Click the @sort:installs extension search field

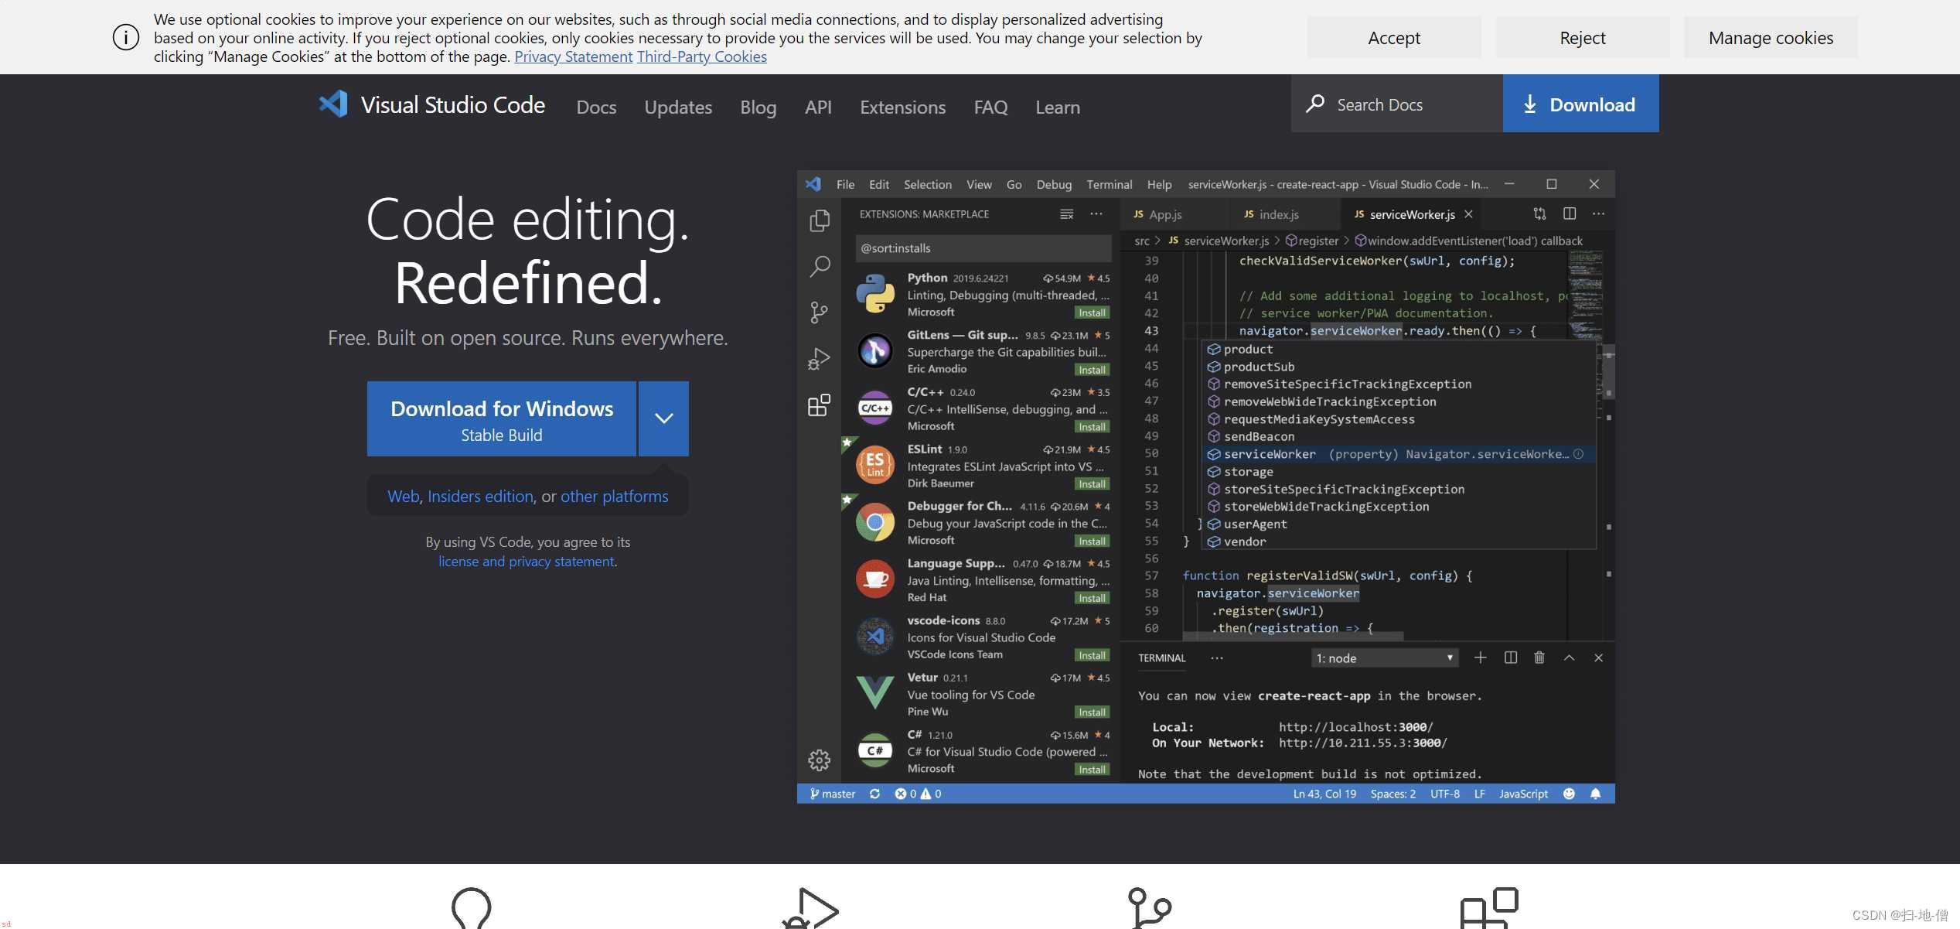[x=983, y=248]
